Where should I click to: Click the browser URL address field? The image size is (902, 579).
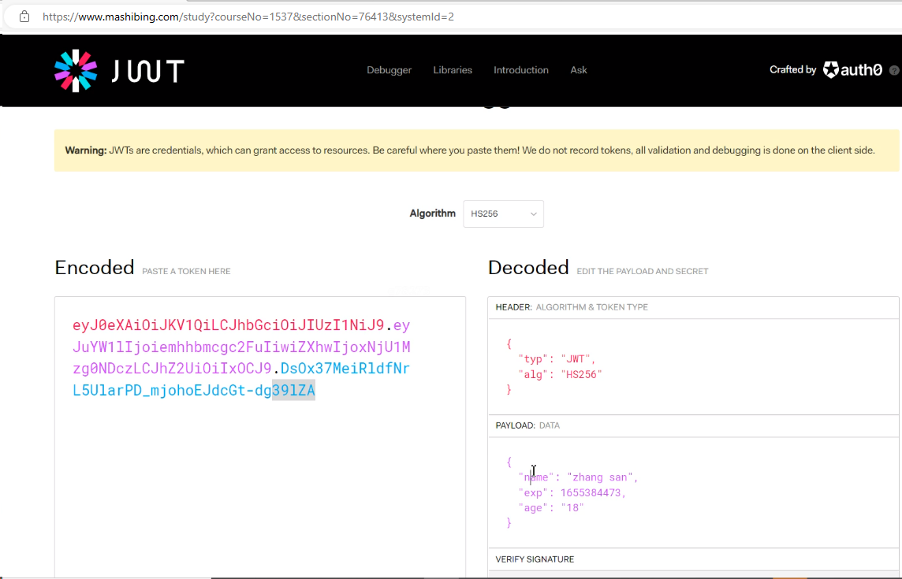coord(315,17)
